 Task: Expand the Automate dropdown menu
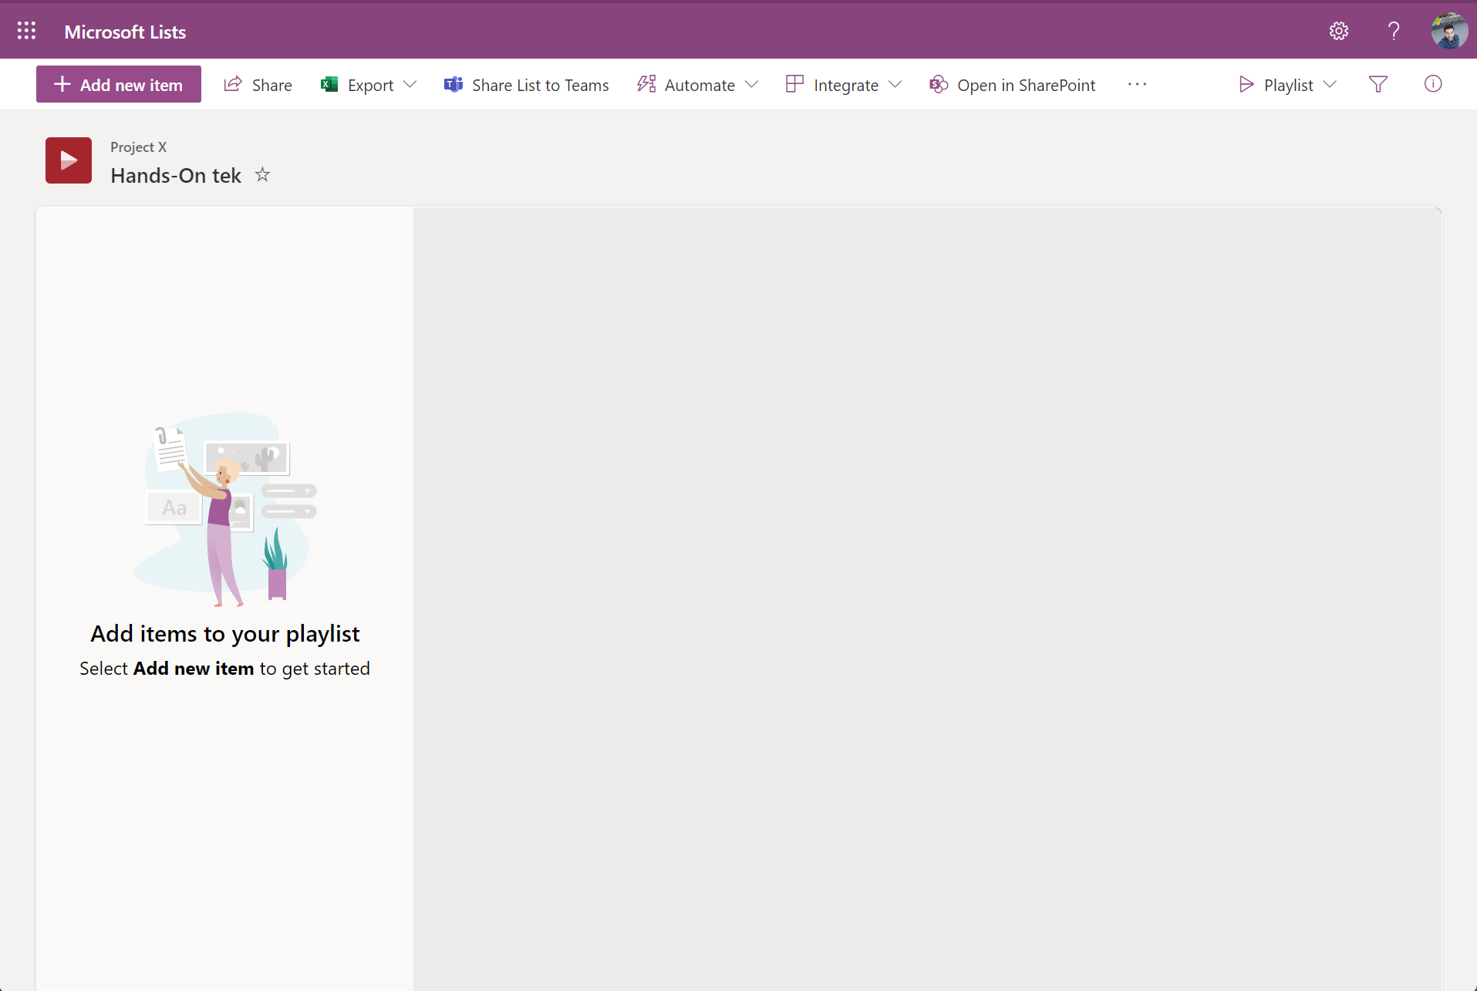point(698,85)
